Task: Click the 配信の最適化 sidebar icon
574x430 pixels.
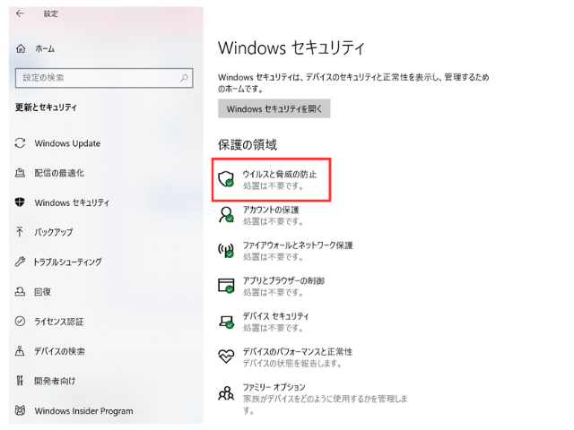Action: click(20, 173)
